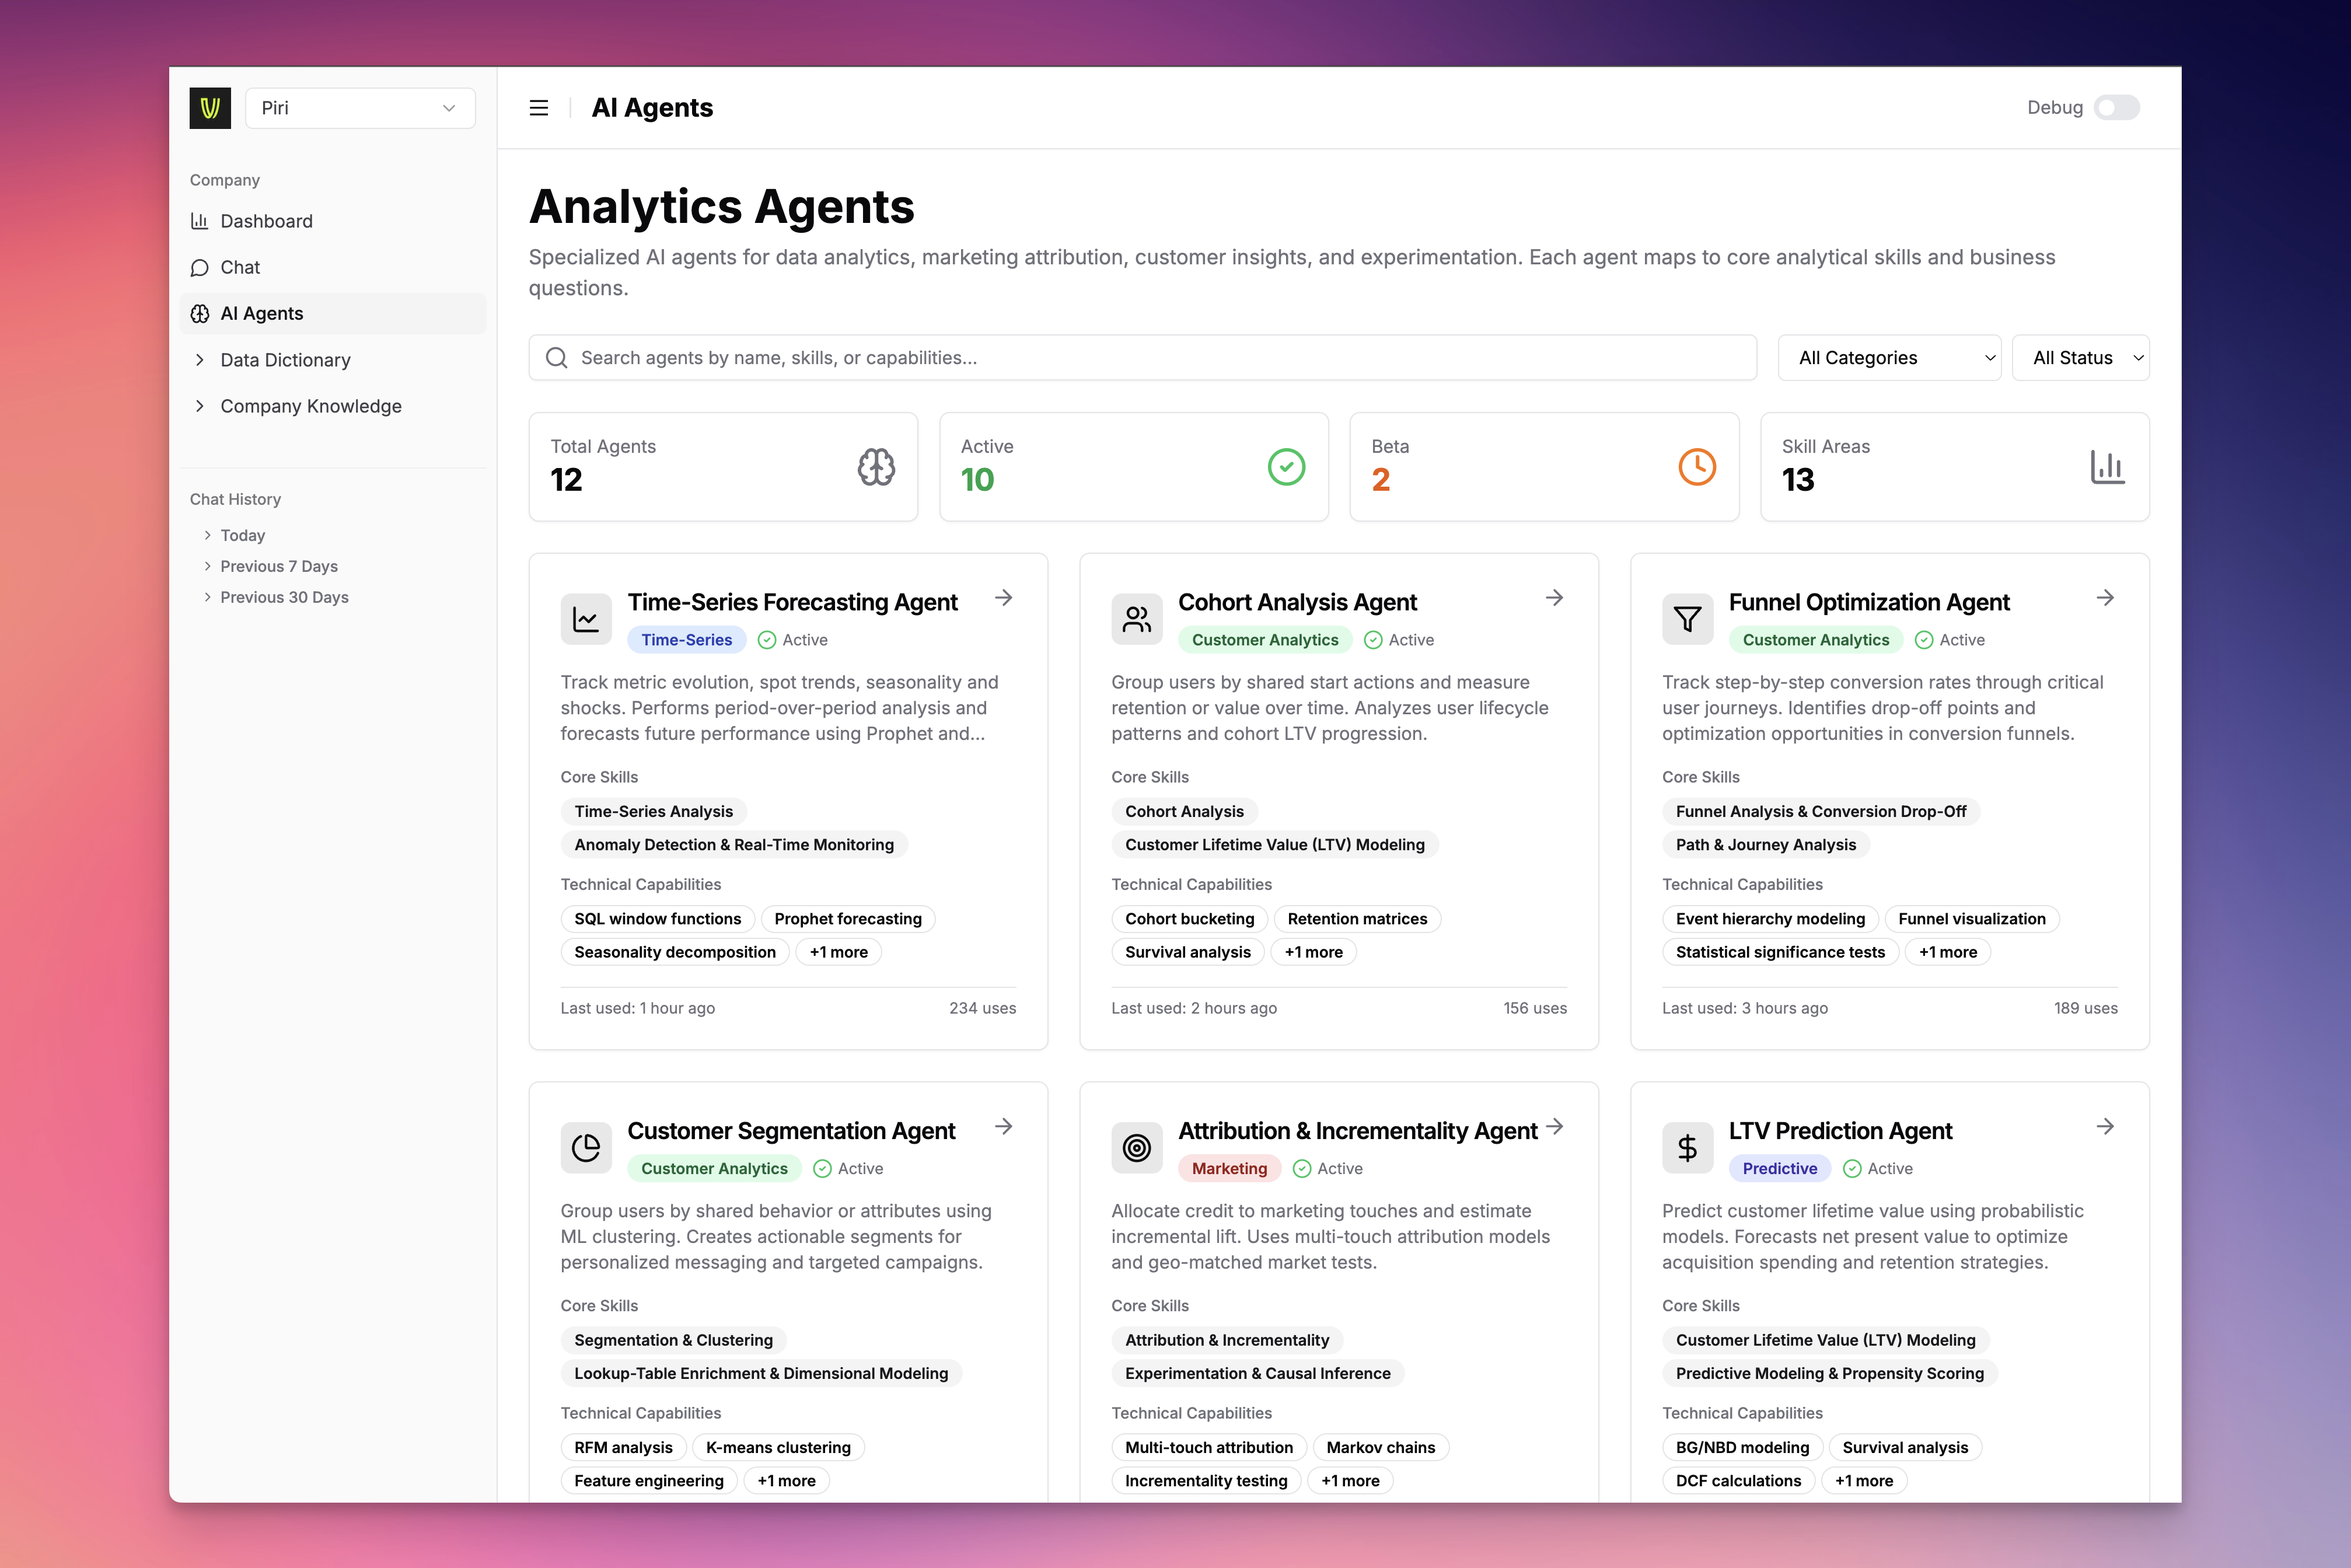This screenshot has width=2351, height=1568.
Task: Click the company logo icon
Action: pos(210,108)
